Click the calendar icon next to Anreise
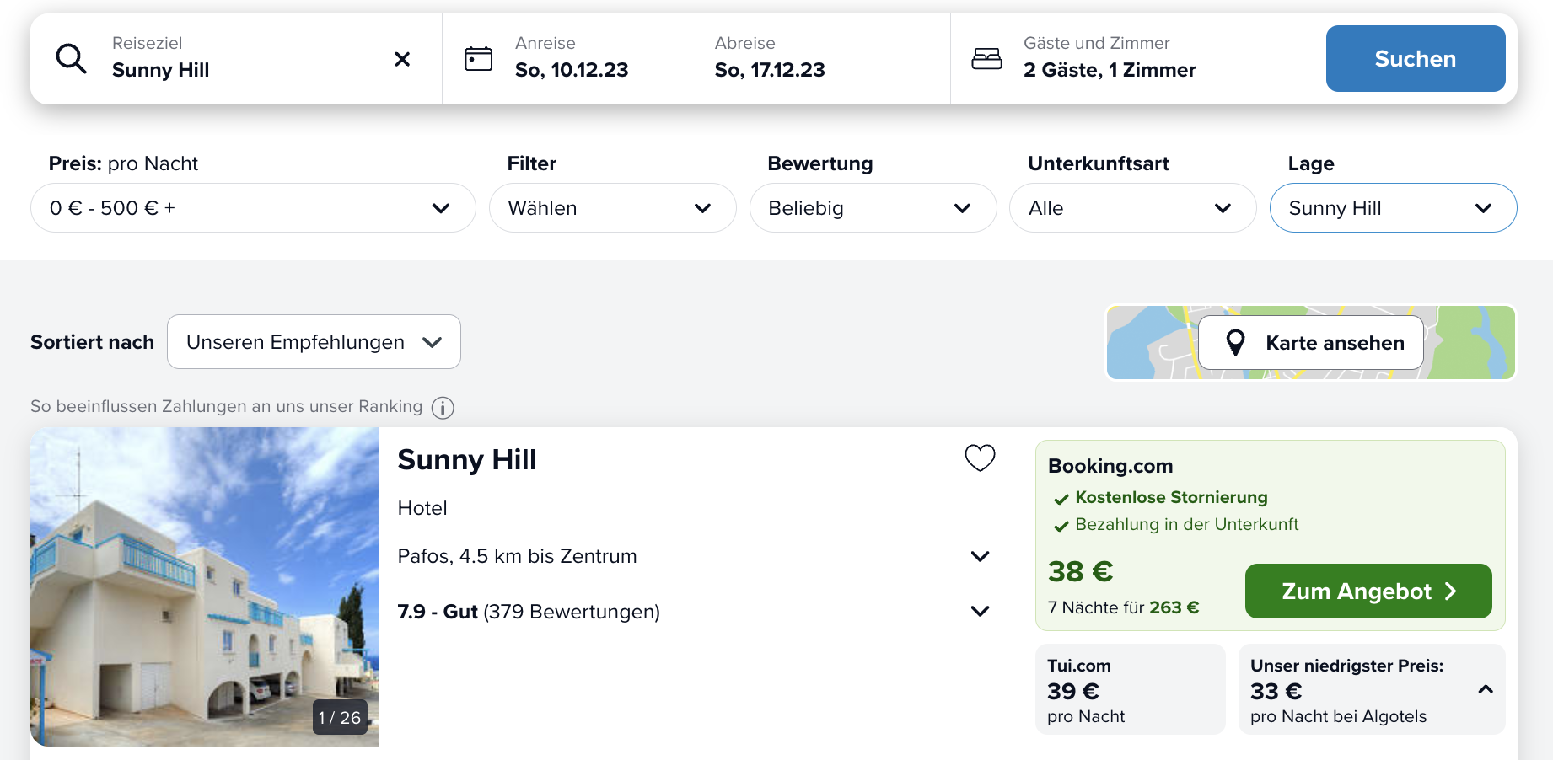 pyautogui.click(x=478, y=58)
